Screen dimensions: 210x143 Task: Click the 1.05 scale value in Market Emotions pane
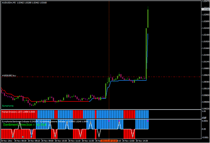pyautogui.click(x=204, y=111)
